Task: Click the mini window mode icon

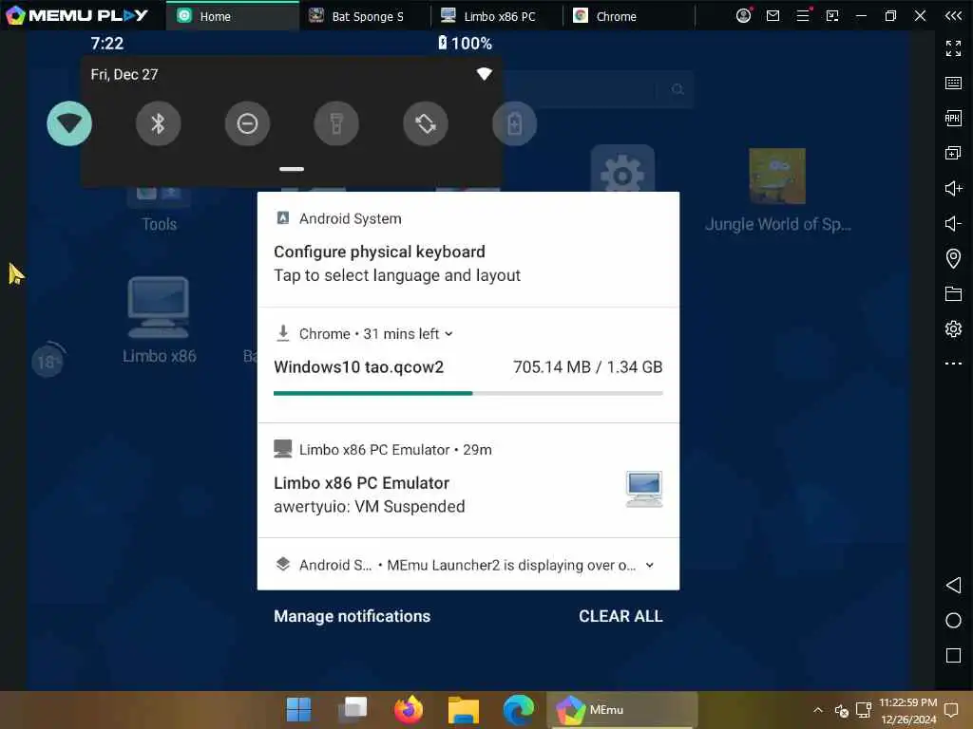Action: click(832, 15)
